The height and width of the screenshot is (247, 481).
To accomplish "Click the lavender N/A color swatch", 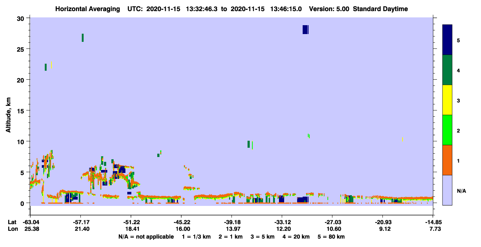I will coord(447,190).
